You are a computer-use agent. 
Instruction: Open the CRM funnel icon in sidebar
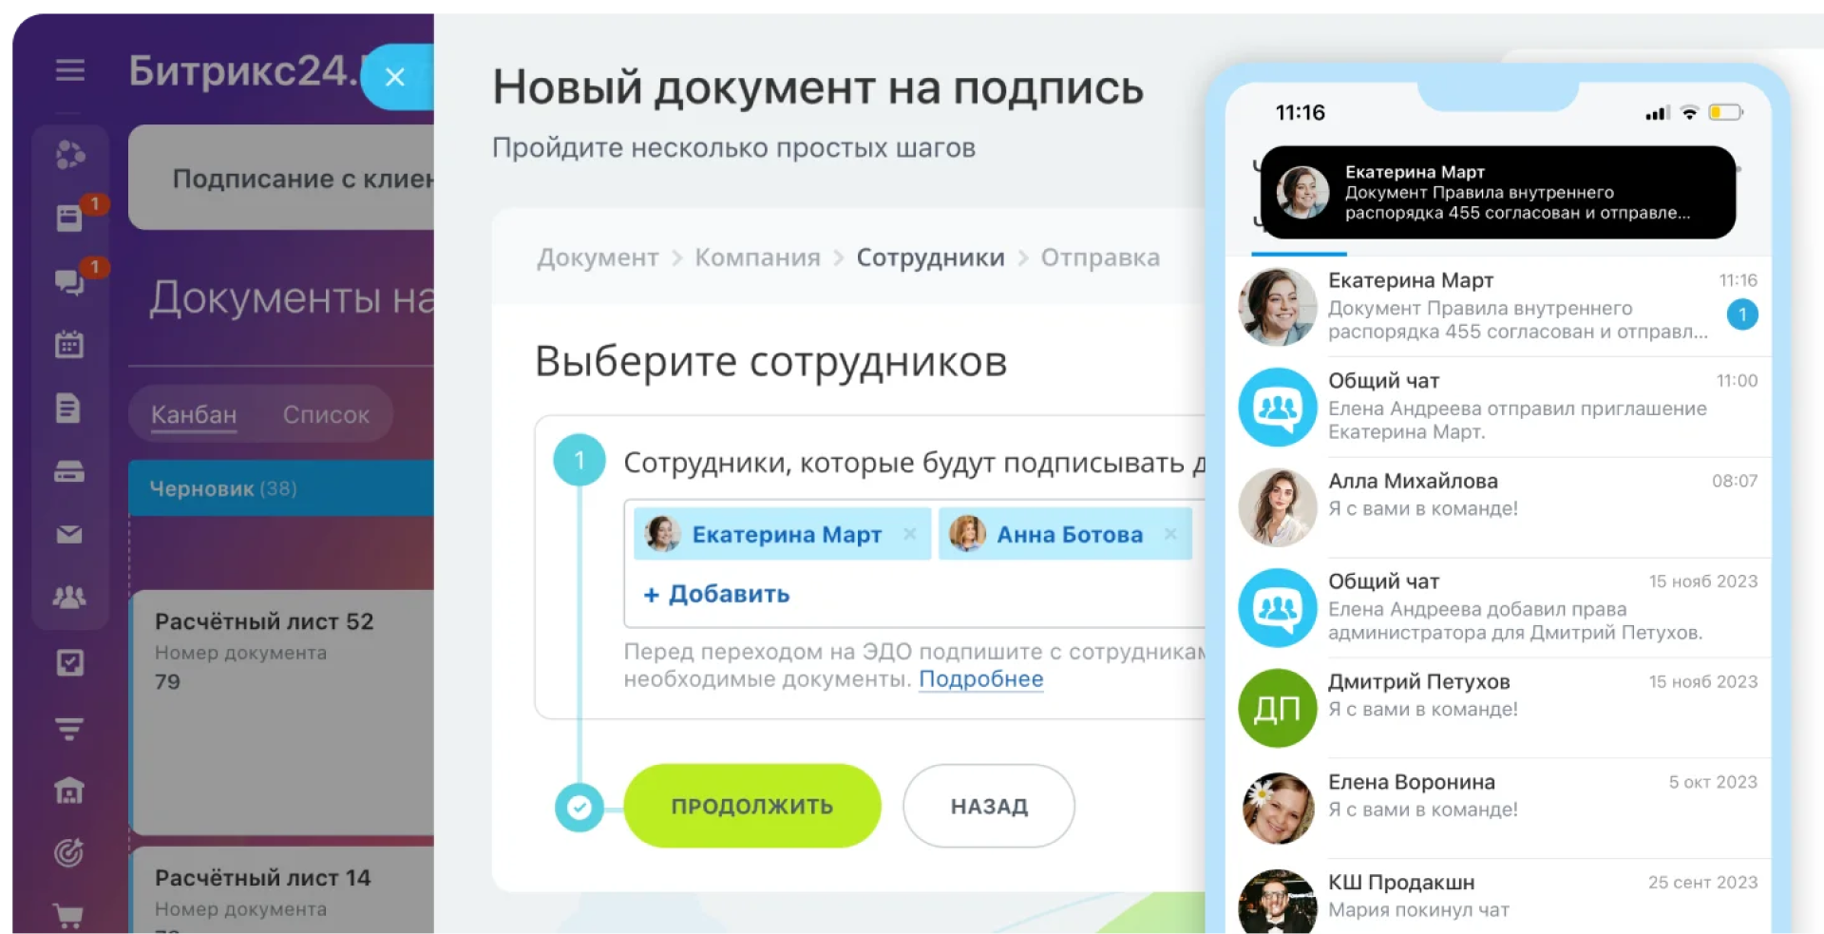69,729
